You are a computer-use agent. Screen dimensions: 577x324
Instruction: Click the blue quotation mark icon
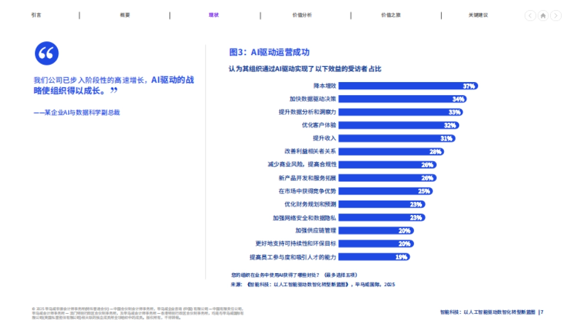(46, 53)
